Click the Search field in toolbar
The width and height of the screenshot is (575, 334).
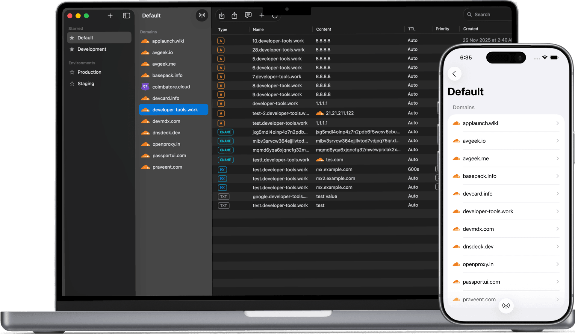tap(487, 14)
